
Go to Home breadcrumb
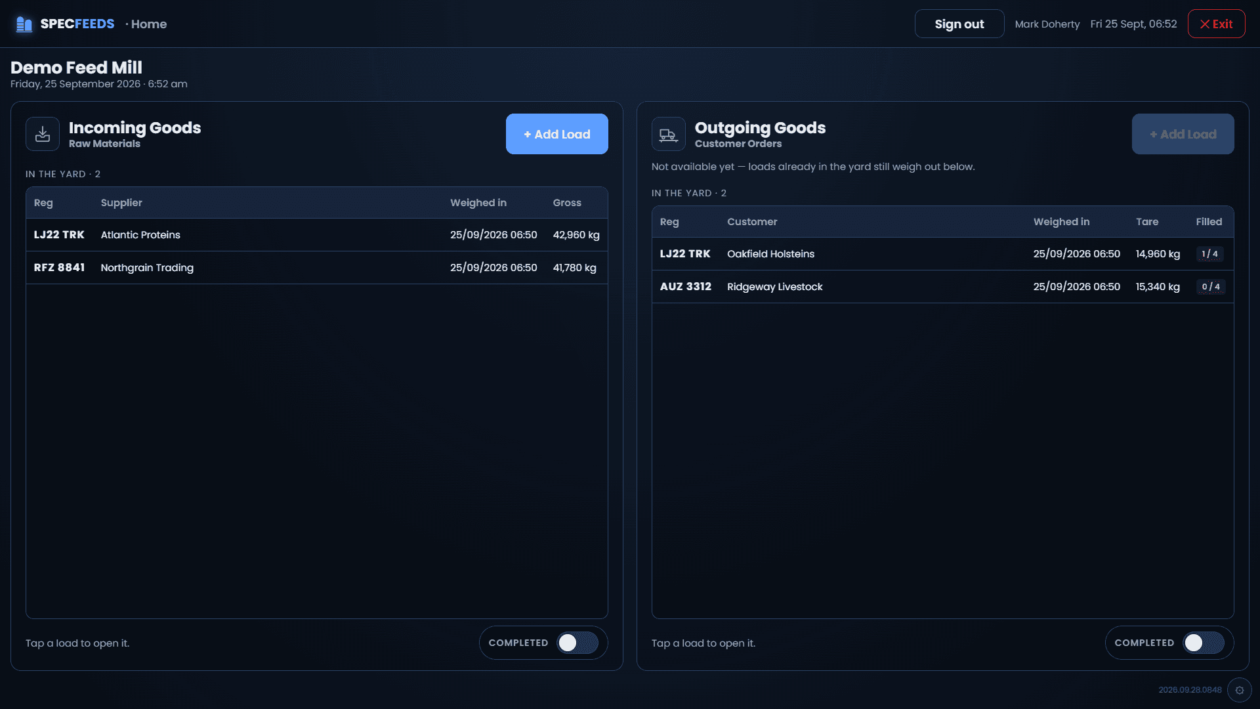[x=149, y=24]
